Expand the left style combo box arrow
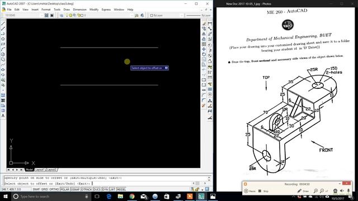 pyautogui.click(x=41, y=15)
